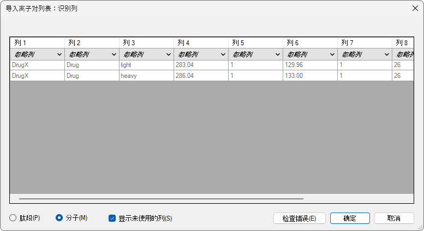Click the 检查错误(E) button

coord(299,218)
